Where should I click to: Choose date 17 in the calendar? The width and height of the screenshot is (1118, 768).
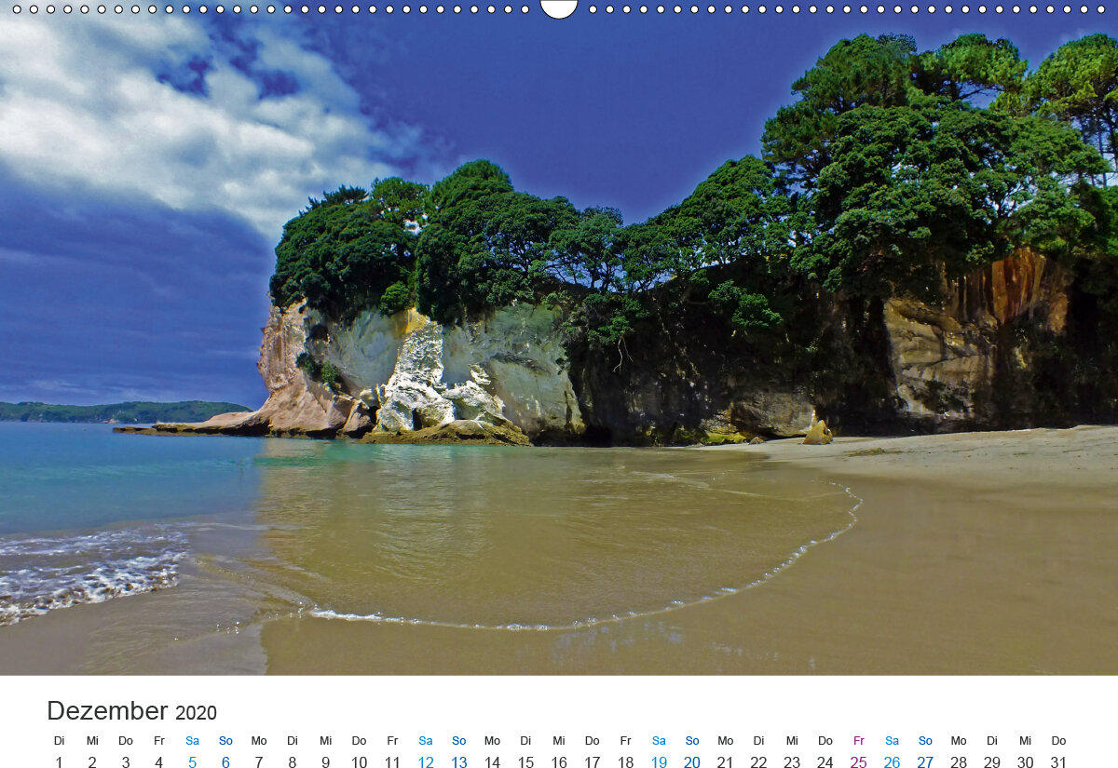tap(593, 761)
